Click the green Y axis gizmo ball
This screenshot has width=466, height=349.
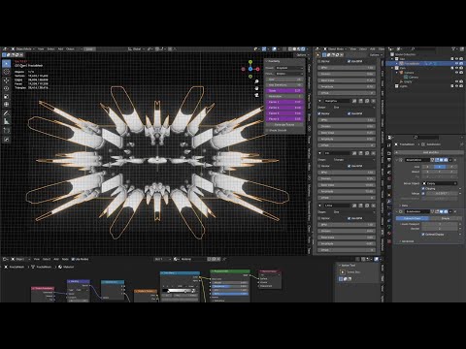[250, 62]
